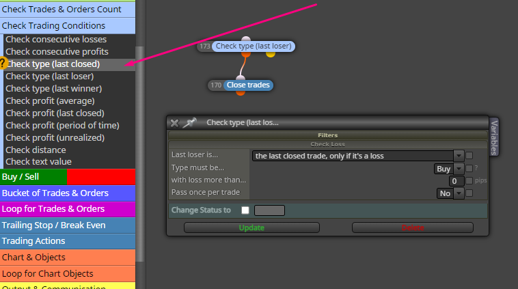Image resolution: width=518 pixels, height=289 pixels.
Task: Select block number 173 badge
Action: coord(205,46)
